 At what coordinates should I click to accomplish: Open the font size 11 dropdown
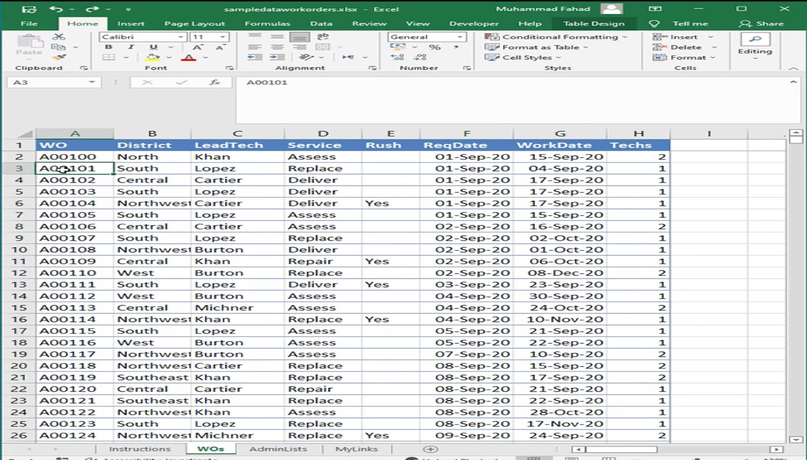coord(222,37)
